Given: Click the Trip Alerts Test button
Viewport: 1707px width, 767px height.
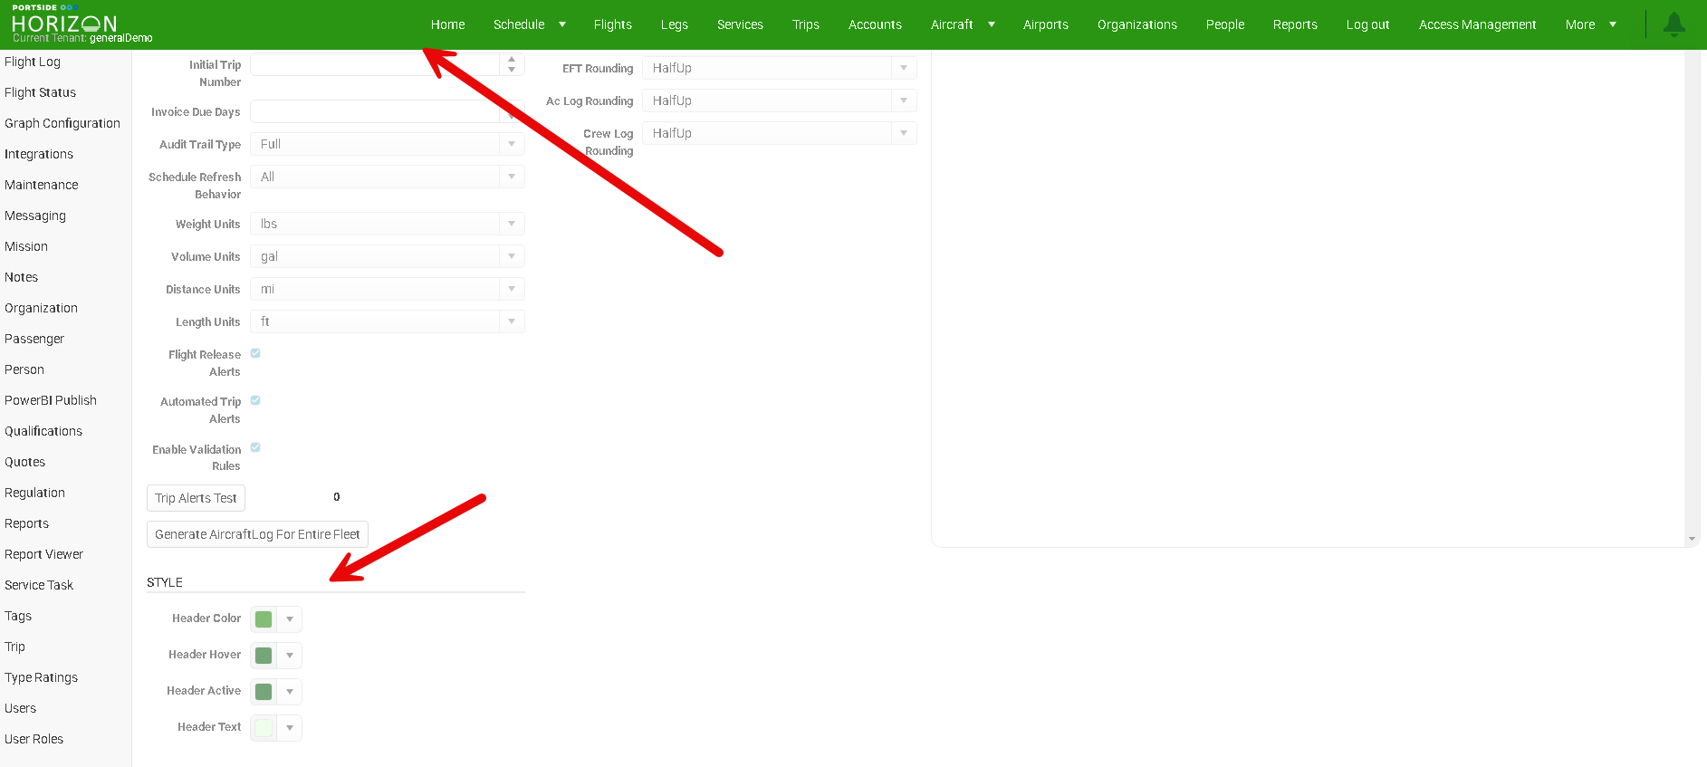Looking at the screenshot, I should (196, 498).
